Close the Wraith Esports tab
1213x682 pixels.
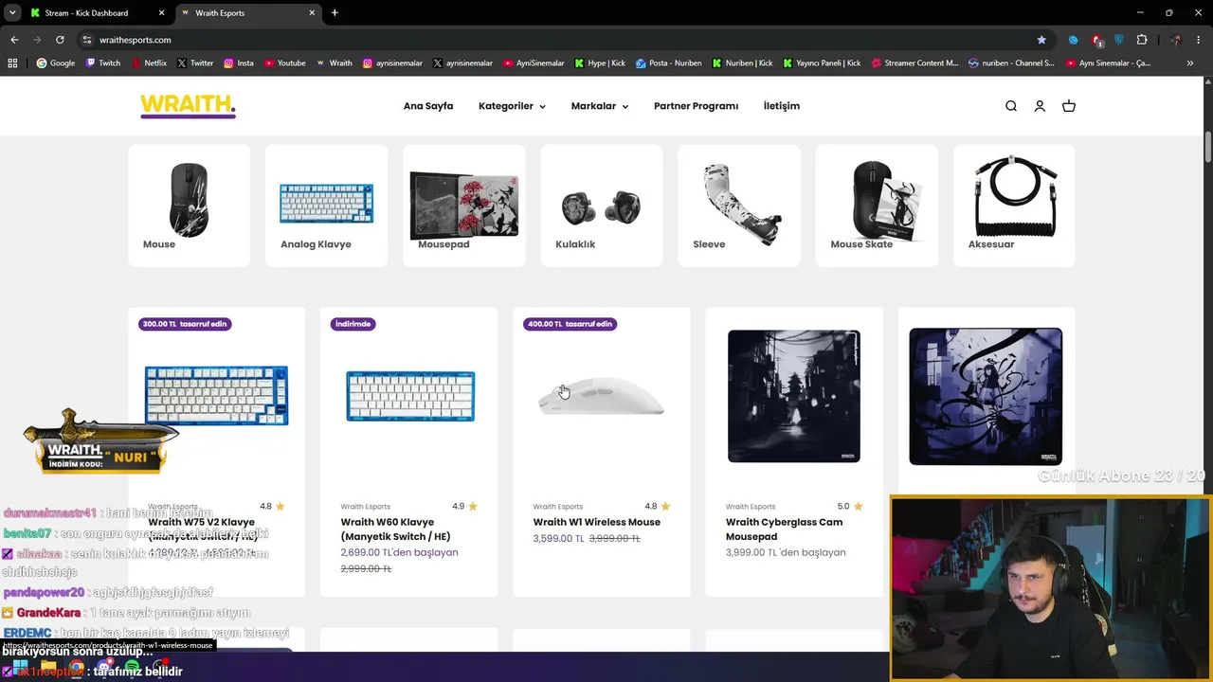pos(312,13)
